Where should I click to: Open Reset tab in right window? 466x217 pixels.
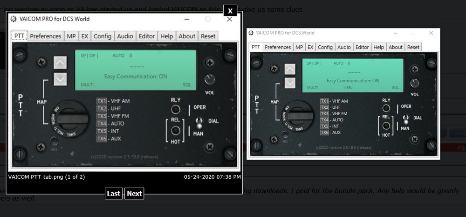[413, 47]
